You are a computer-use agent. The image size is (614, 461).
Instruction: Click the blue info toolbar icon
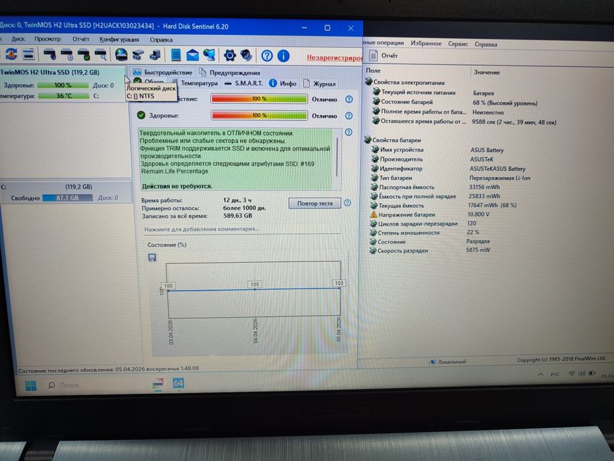pyautogui.click(x=283, y=56)
